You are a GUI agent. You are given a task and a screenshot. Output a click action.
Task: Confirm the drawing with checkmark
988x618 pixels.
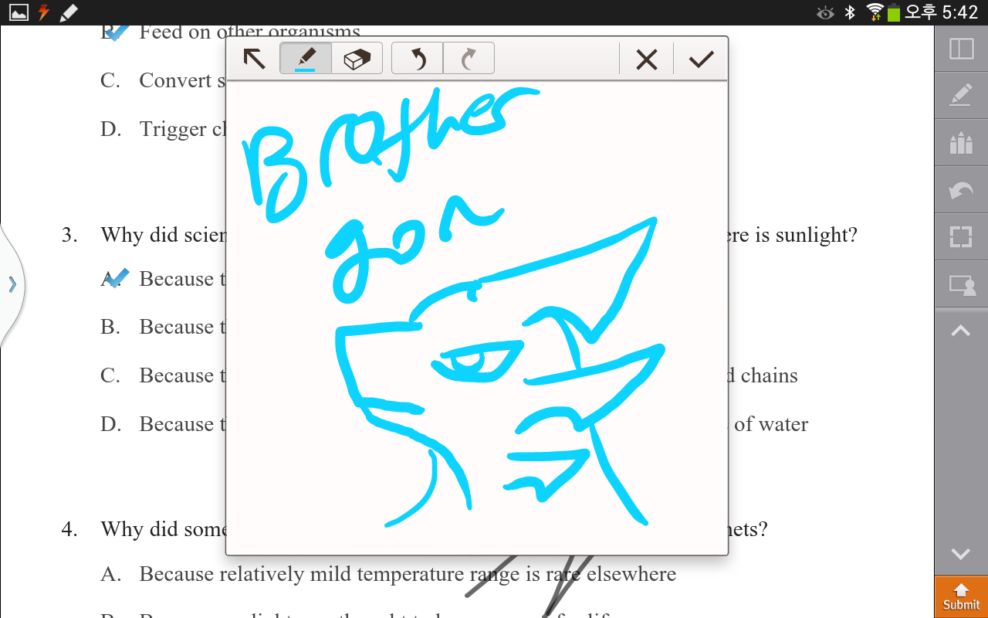[x=701, y=59]
